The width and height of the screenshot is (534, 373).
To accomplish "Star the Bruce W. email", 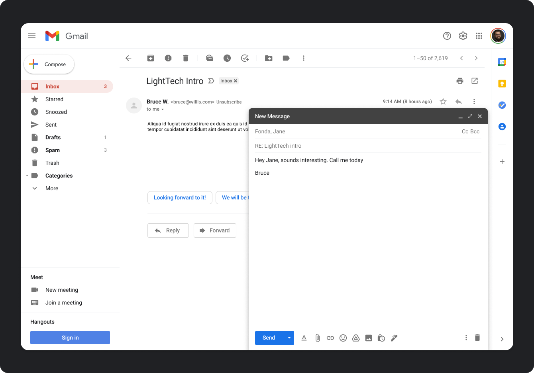I will 443,102.
